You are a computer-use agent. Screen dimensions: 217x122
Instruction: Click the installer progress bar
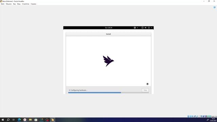pyautogui.click(x=108, y=93)
